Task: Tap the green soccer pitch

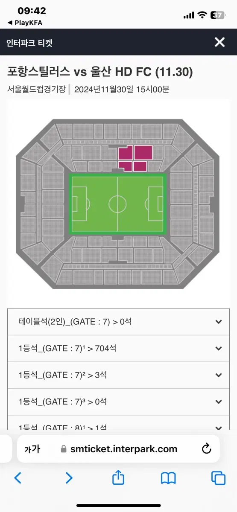Action: 117,204
